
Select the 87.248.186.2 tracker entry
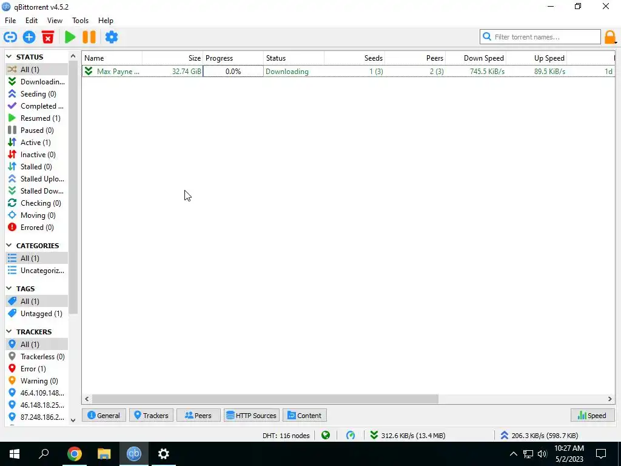tap(36, 417)
